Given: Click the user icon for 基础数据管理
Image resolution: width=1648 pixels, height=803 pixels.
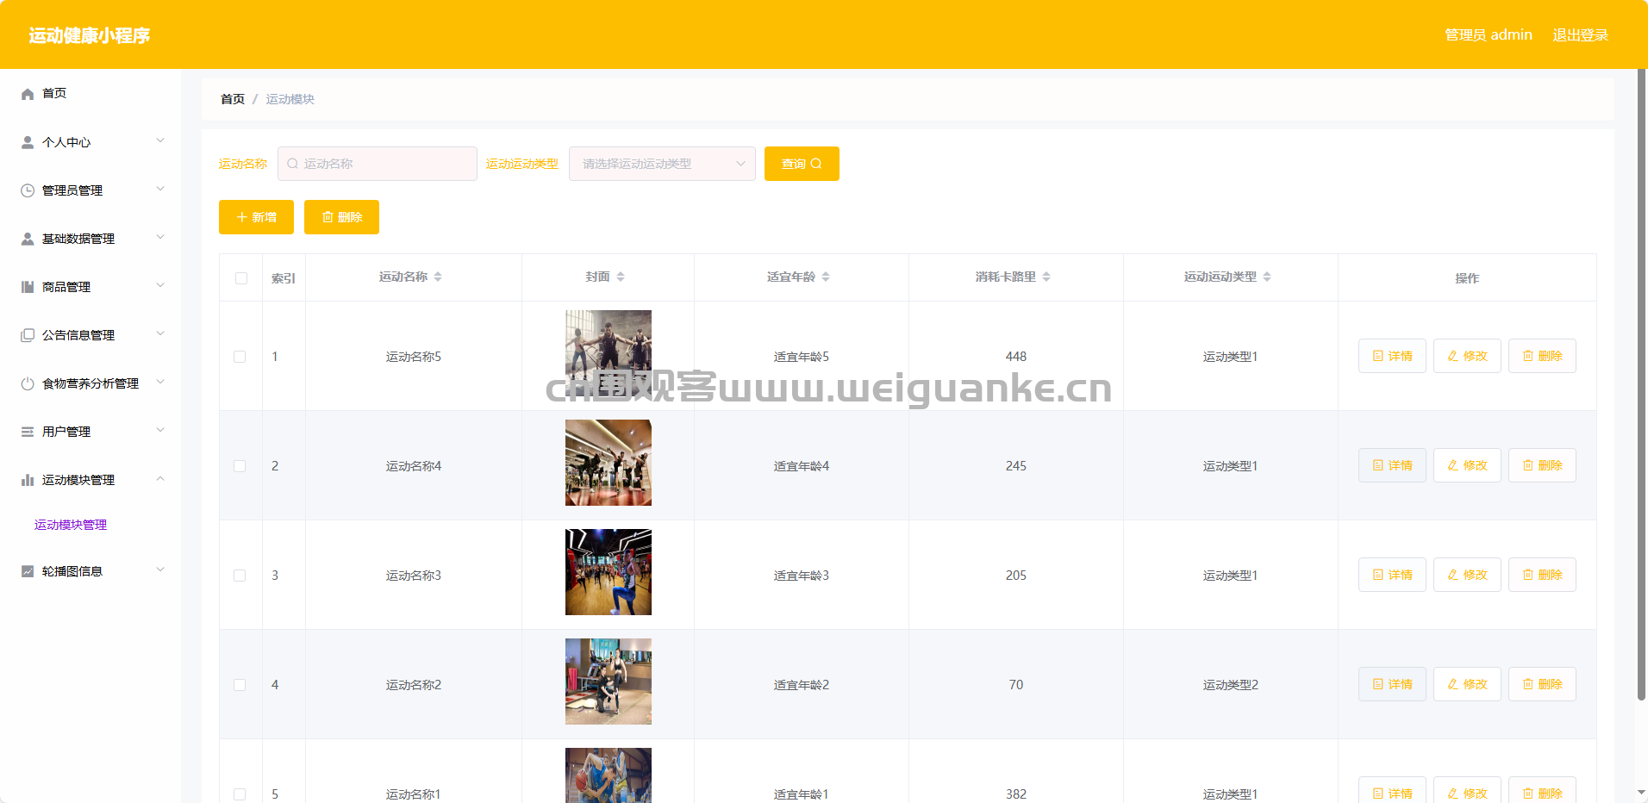Looking at the screenshot, I should 28,239.
